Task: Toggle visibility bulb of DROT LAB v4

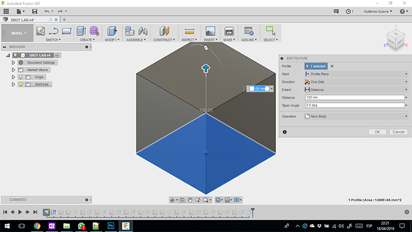Action: pos(15,55)
